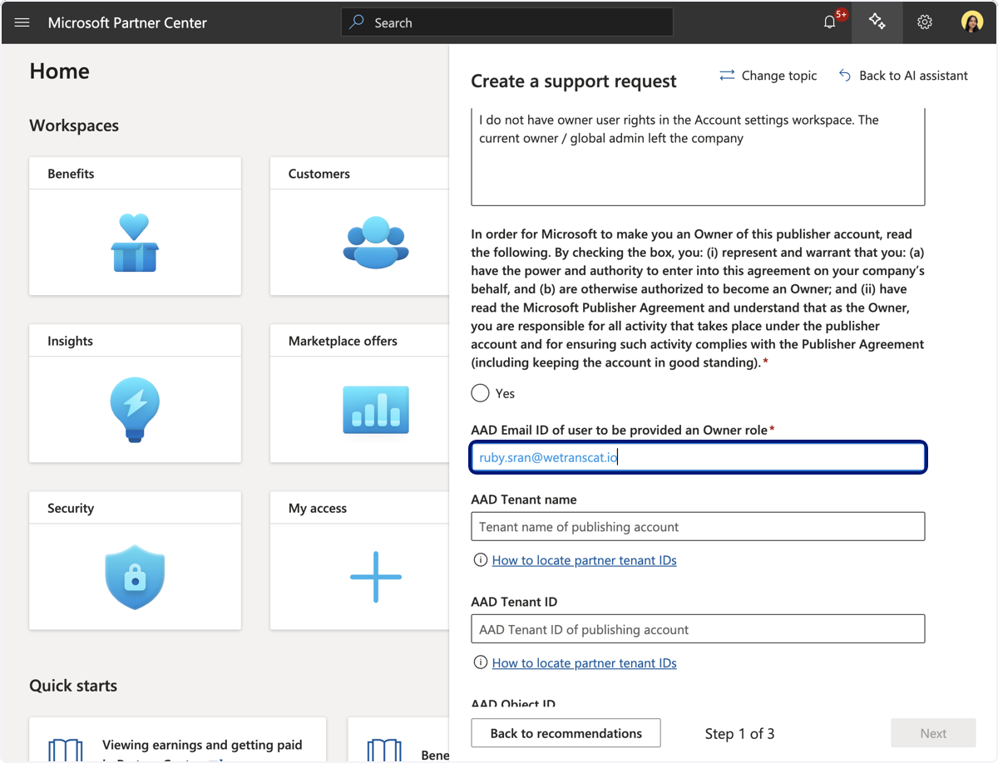998x763 pixels.
Task: Open How to locate partner tenant IDs under Tenant name
Action: click(584, 560)
